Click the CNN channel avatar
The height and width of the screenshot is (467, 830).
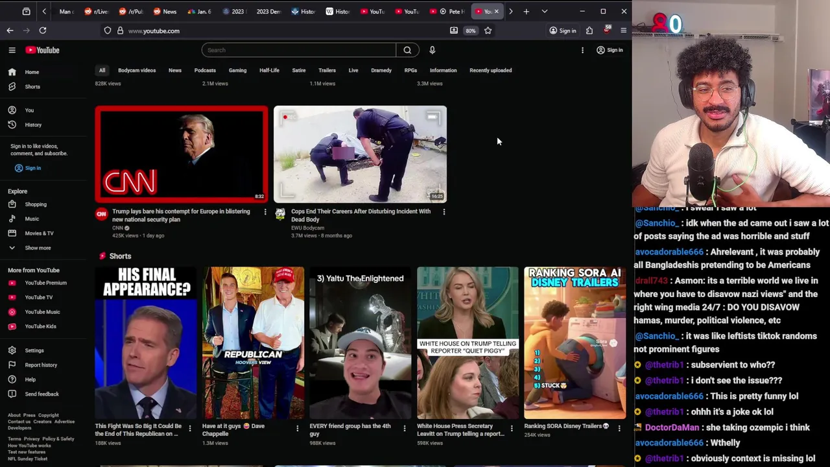pos(101,214)
